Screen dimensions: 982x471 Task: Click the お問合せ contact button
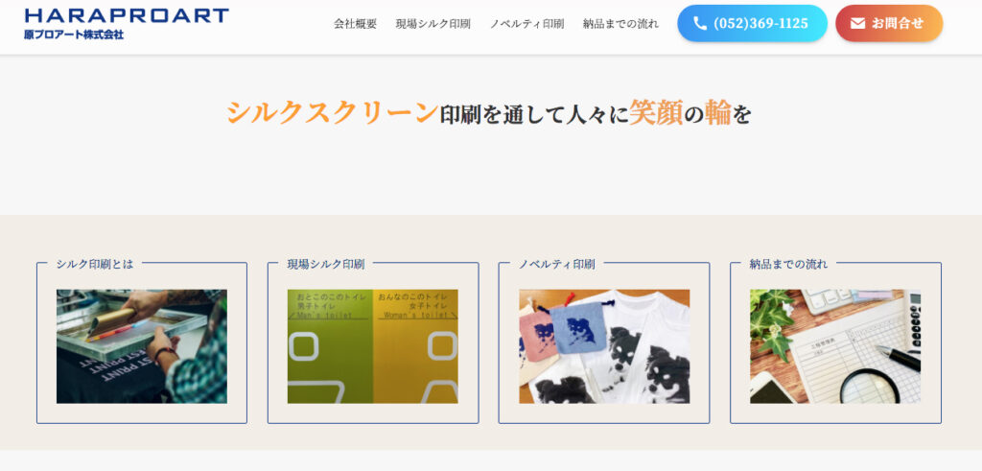pos(889,24)
